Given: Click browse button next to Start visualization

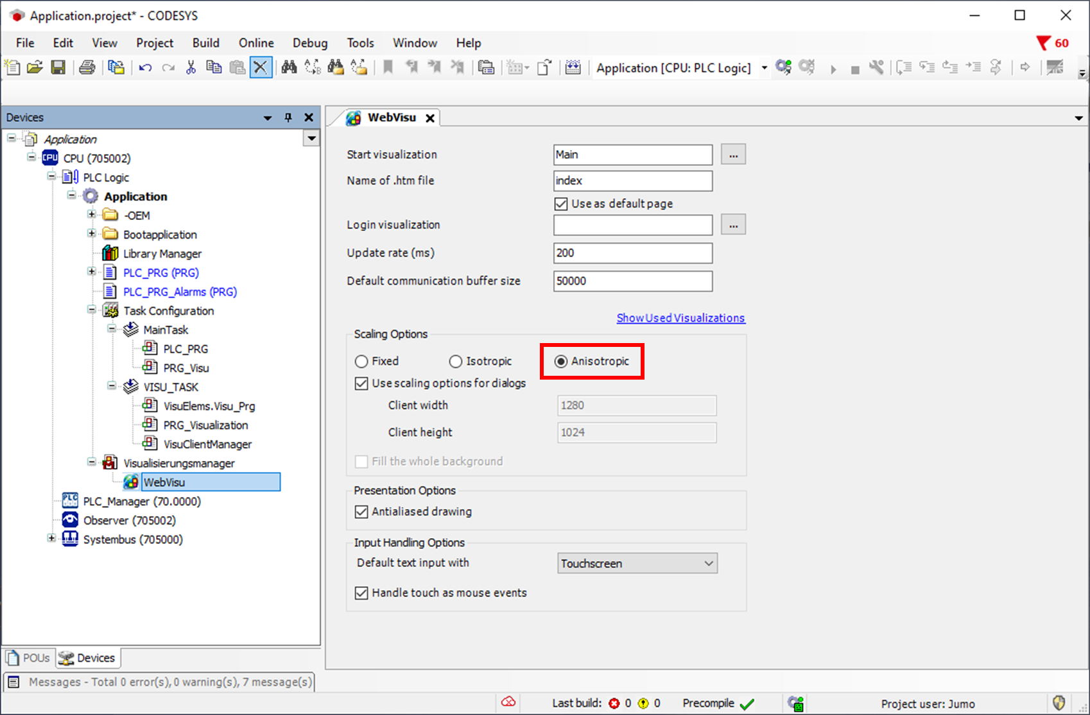Looking at the screenshot, I should tap(733, 155).
